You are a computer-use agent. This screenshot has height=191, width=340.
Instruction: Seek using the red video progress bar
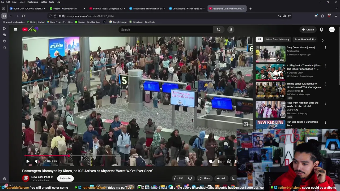pyautogui.click(x=130, y=156)
